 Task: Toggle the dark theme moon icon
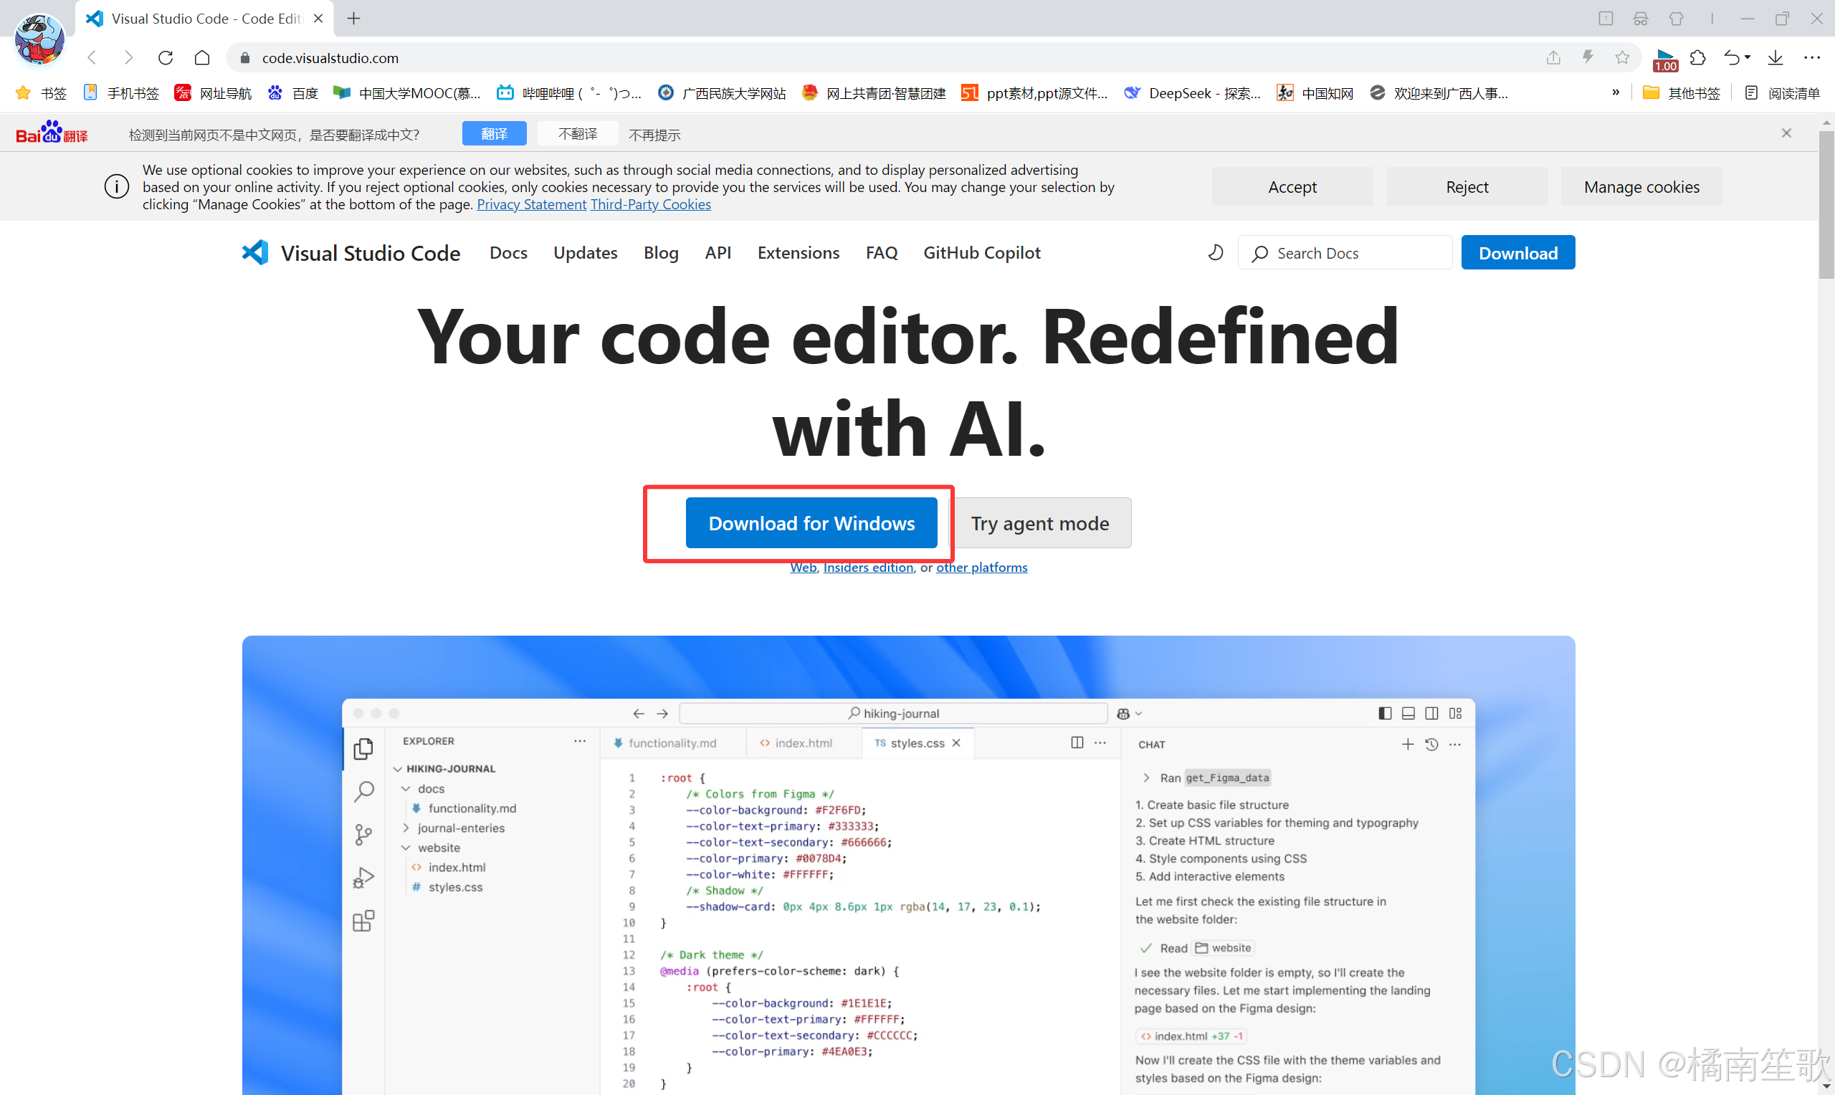click(1215, 253)
